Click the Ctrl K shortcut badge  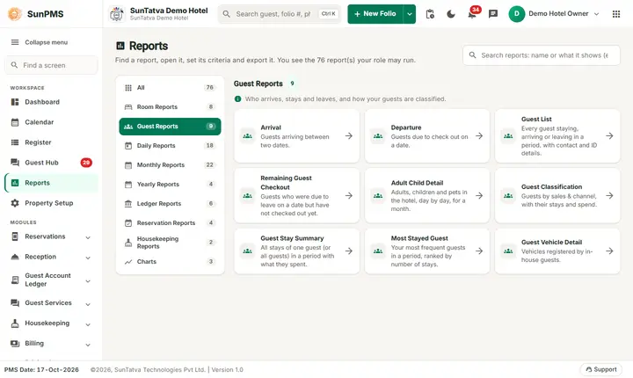point(328,14)
